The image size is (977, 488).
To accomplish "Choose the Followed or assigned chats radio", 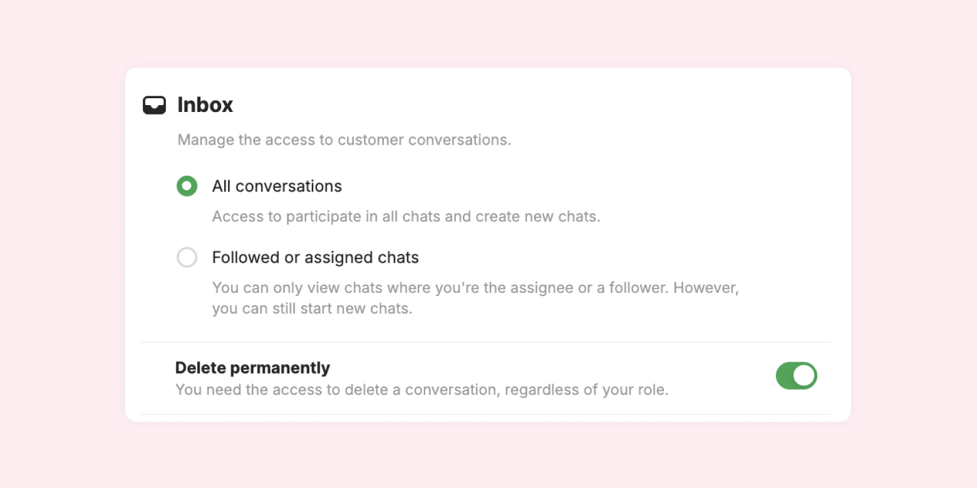I will click(x=187, y=257).
